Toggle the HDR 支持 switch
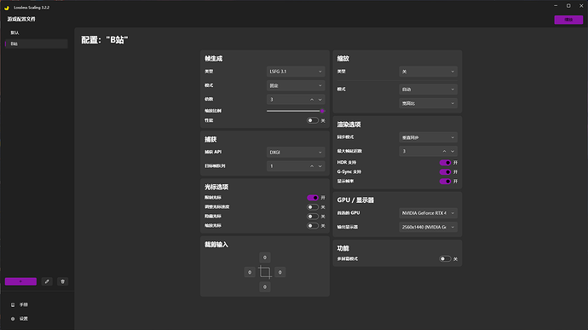 pyautogui.click(x=445, y=163)
